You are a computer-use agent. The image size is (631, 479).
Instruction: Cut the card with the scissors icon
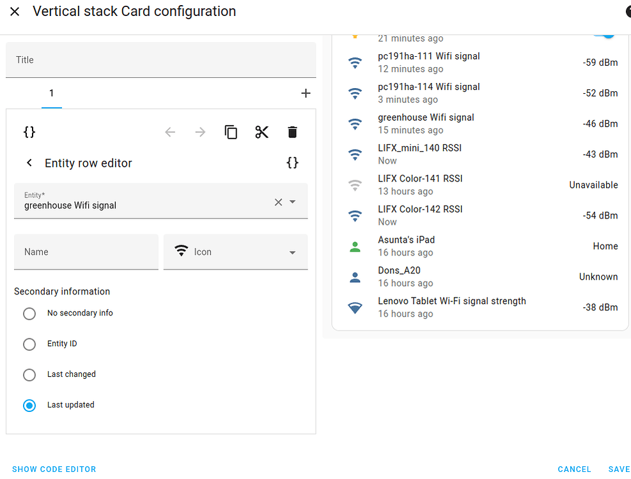[261, 132]
